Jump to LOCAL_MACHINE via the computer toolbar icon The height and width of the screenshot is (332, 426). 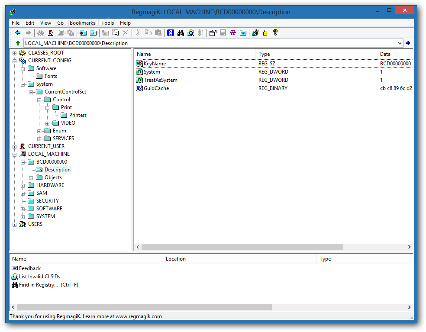click(x=61, y=33)
